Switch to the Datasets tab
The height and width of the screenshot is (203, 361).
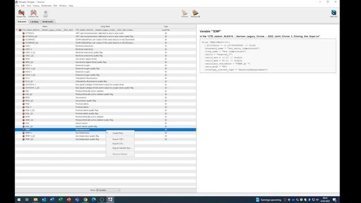(x=22, y=21)
